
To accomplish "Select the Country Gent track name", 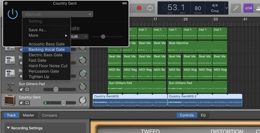I will (x=30, y=97).
